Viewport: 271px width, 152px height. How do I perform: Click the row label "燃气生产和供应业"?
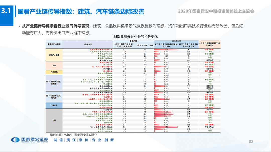click(x=105, y=129)
